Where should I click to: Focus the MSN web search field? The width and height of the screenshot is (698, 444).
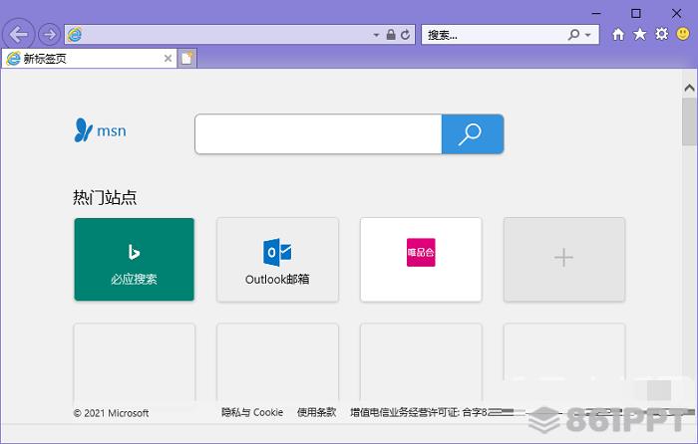pyautogui.click(x=318, y=133)
